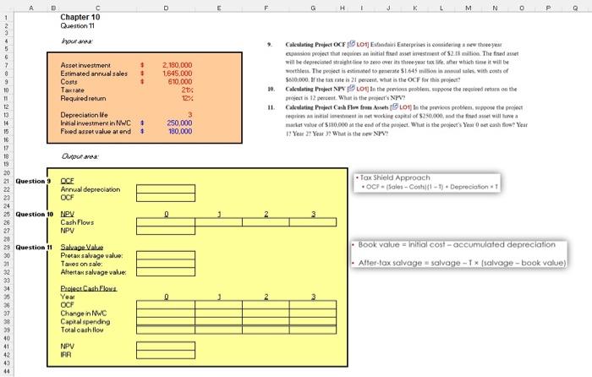Select column C header
The height and width of the screenshot is (377, 592).
[x=98, y=8]
